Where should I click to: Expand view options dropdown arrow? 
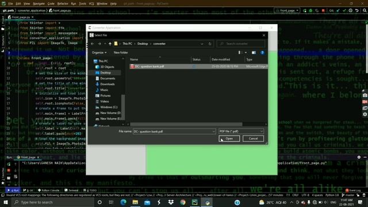[x=246, y=52]
